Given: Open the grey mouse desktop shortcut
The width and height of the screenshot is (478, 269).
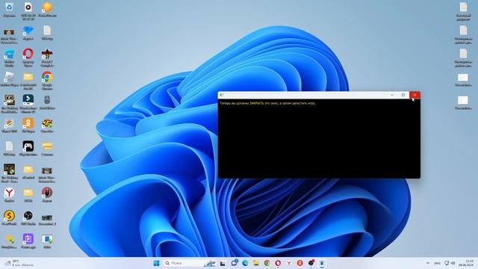Looking at the screenshot, I should point(47,102).
